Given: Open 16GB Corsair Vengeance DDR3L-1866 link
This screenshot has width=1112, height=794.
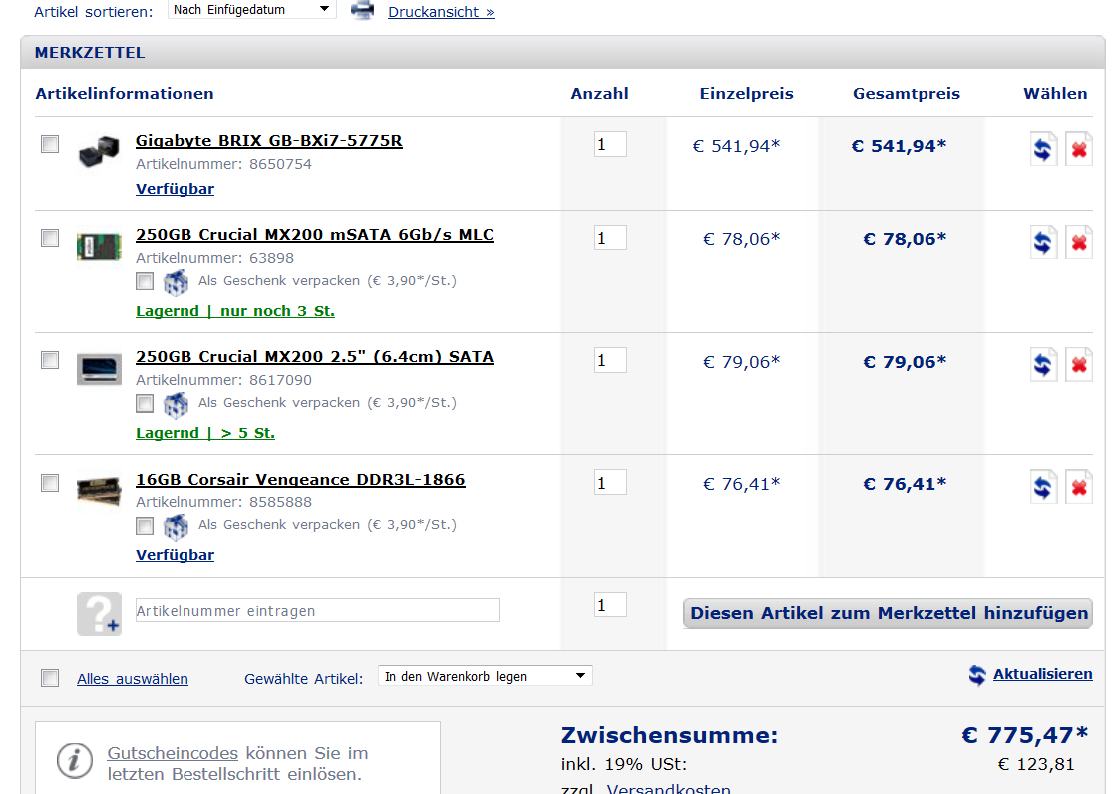Looking at the screenshot, I should [300, 479].
